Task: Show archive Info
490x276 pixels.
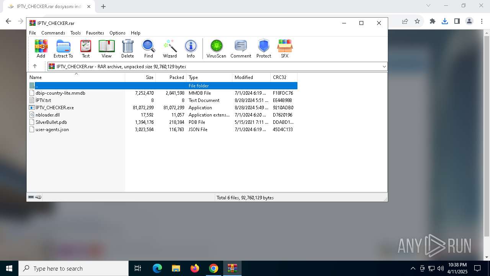Action: [191, 49]
